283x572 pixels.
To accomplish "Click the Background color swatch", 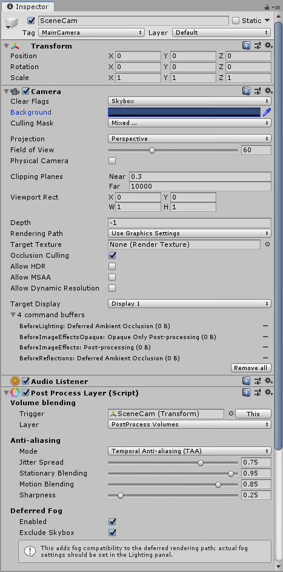I will pos(184,112).
